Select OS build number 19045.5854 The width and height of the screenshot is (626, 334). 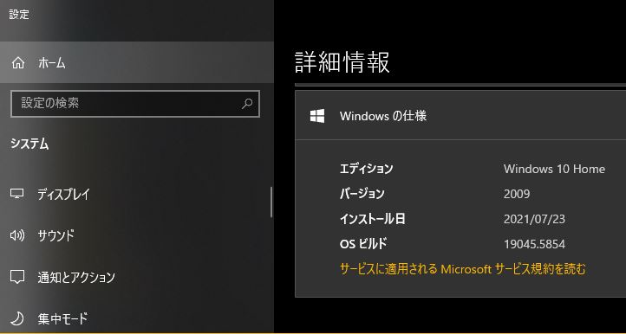[534, 244]
